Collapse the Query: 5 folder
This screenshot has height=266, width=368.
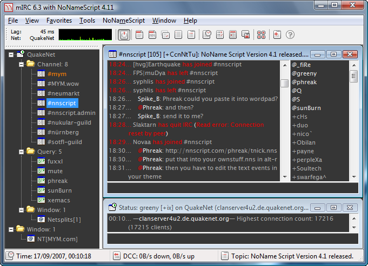(x=21, y=152)
